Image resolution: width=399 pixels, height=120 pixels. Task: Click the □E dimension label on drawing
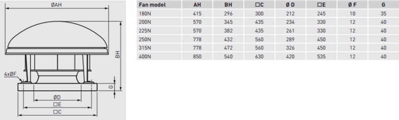57,104
